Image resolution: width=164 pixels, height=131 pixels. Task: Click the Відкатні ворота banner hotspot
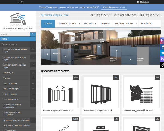click(x=131, y=59)
